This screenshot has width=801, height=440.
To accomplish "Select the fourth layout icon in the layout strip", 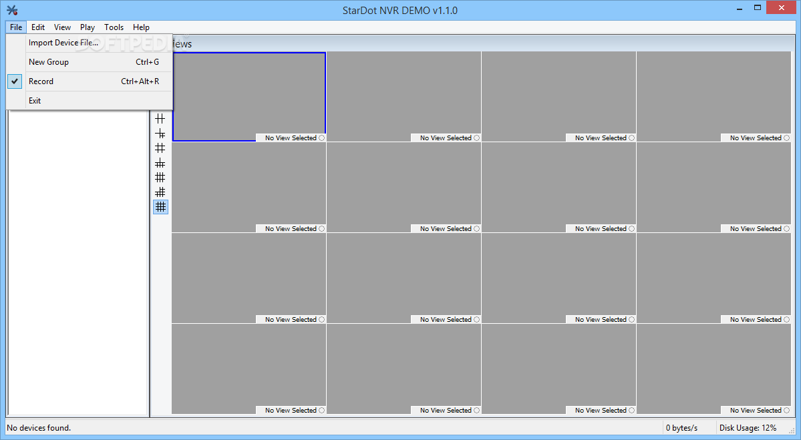I will [160, 164].
